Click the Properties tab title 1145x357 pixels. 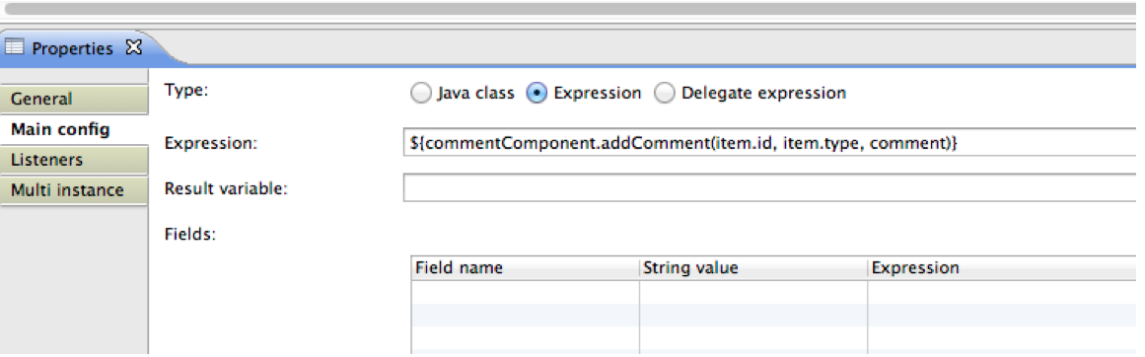click(72, 49)
